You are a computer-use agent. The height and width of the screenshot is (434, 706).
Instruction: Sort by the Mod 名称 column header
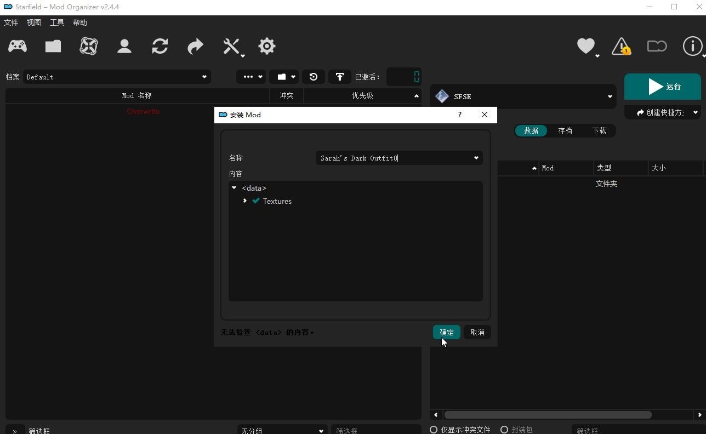pyautogui.click(x=137, y=95)
